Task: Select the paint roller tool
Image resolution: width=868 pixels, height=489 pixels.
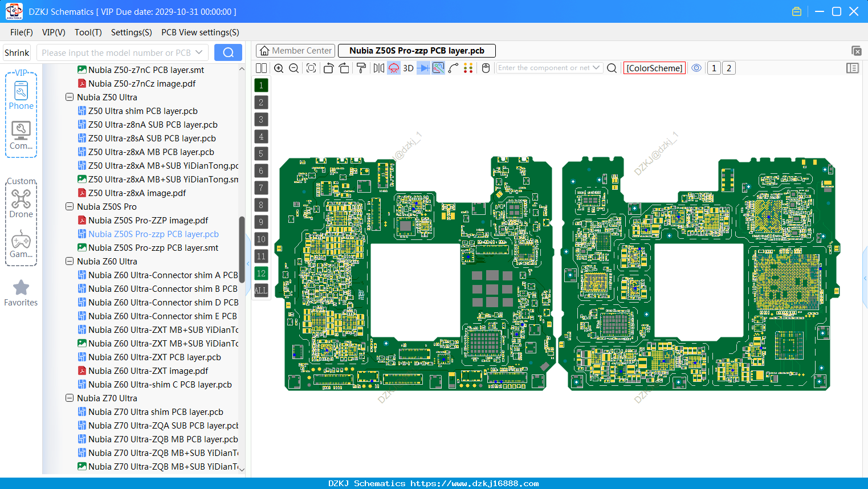Action: pyautogui.click(x=361, y=68)
